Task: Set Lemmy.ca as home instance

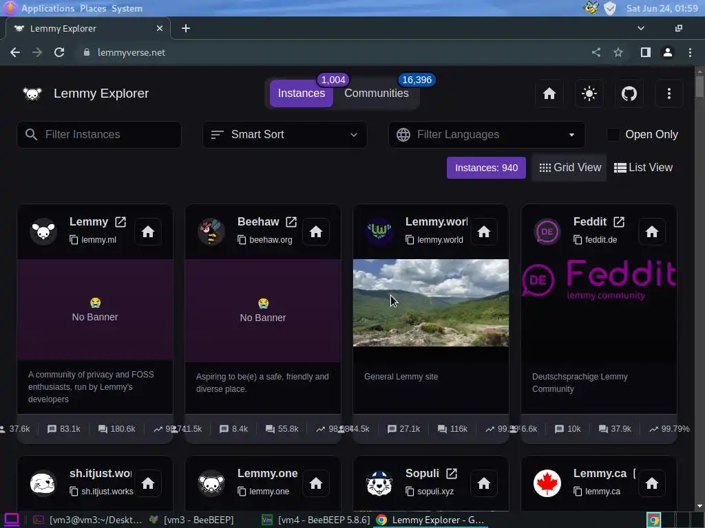Action: 652,483
